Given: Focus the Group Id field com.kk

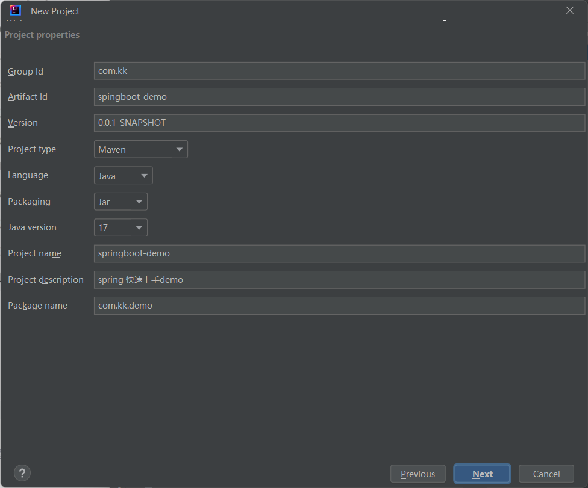Looking at the screenshot, I should click(x=339, y=71).
